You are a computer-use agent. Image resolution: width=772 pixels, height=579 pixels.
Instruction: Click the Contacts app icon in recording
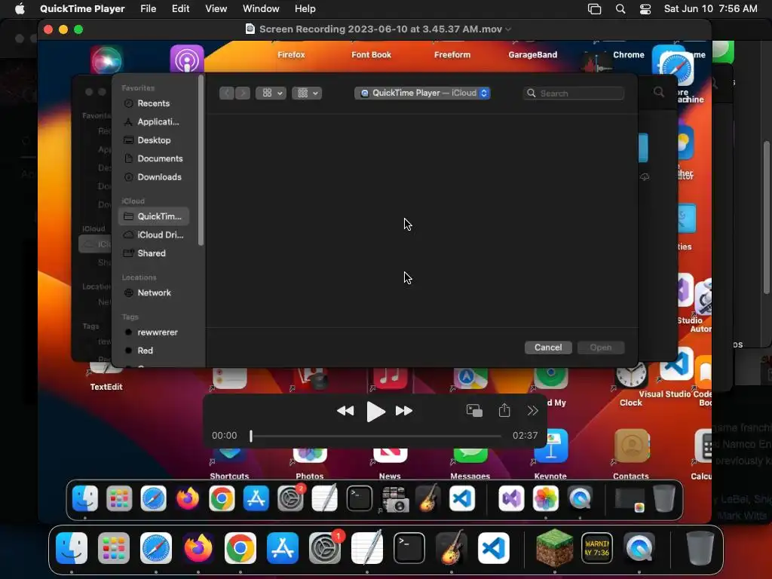pos(632,446)
